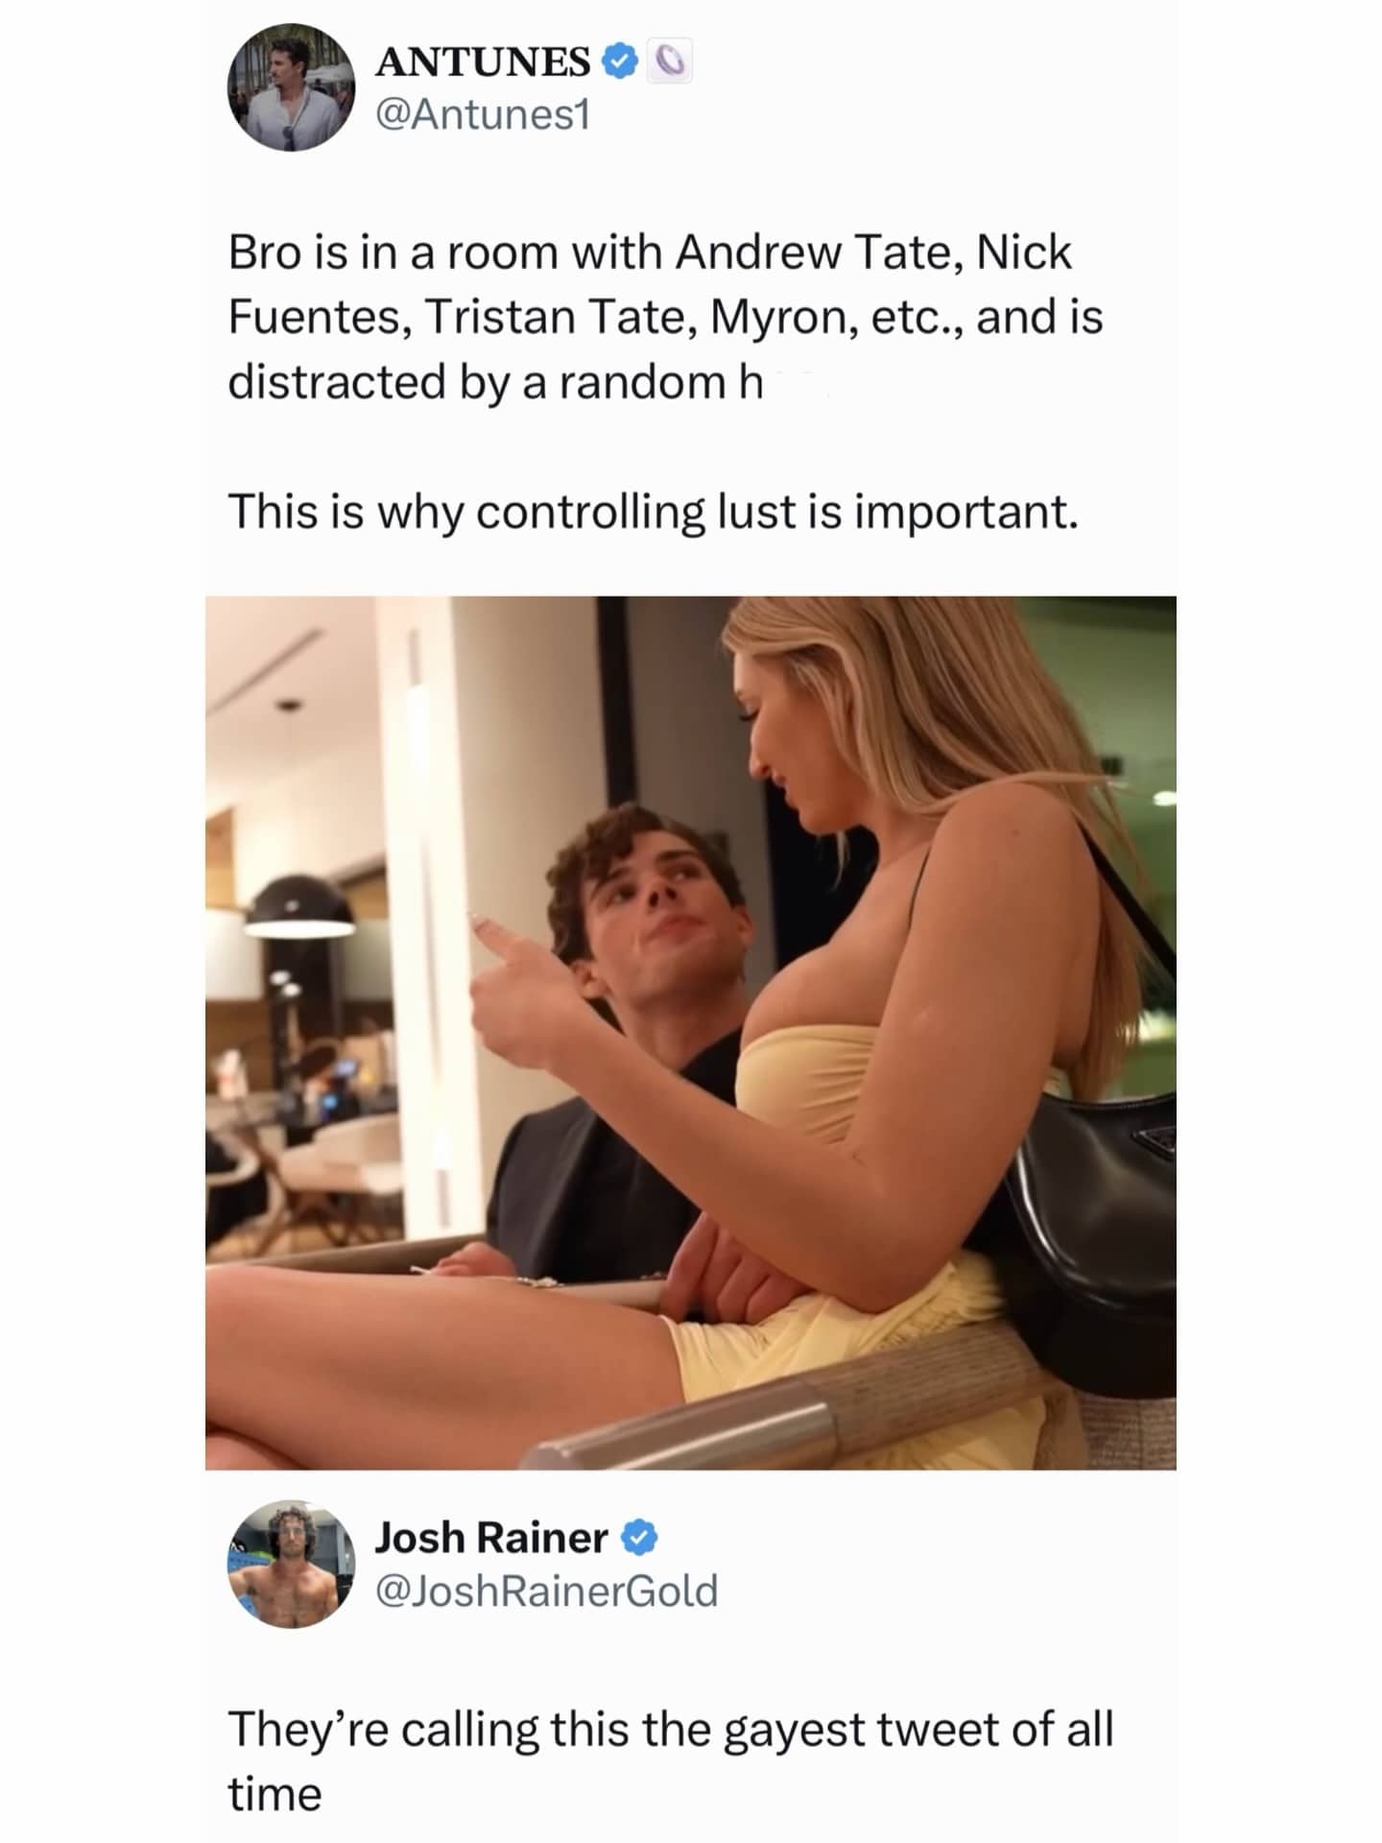Click the "This is why controlling lust" sentence
The width and height of the screenshot is (1382, 1843).
point(653,512)
